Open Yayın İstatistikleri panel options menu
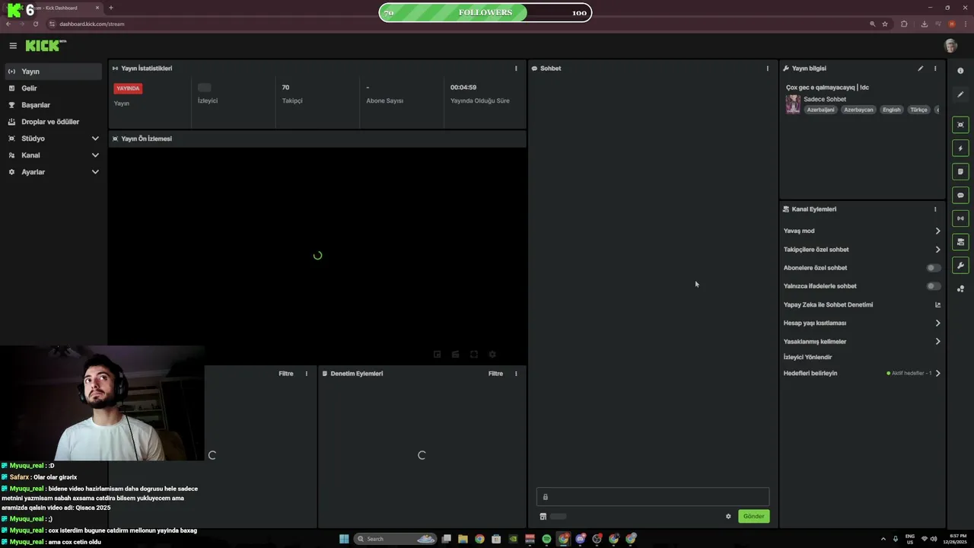Viewport: 974px width, 548px height. click(516, 68)
